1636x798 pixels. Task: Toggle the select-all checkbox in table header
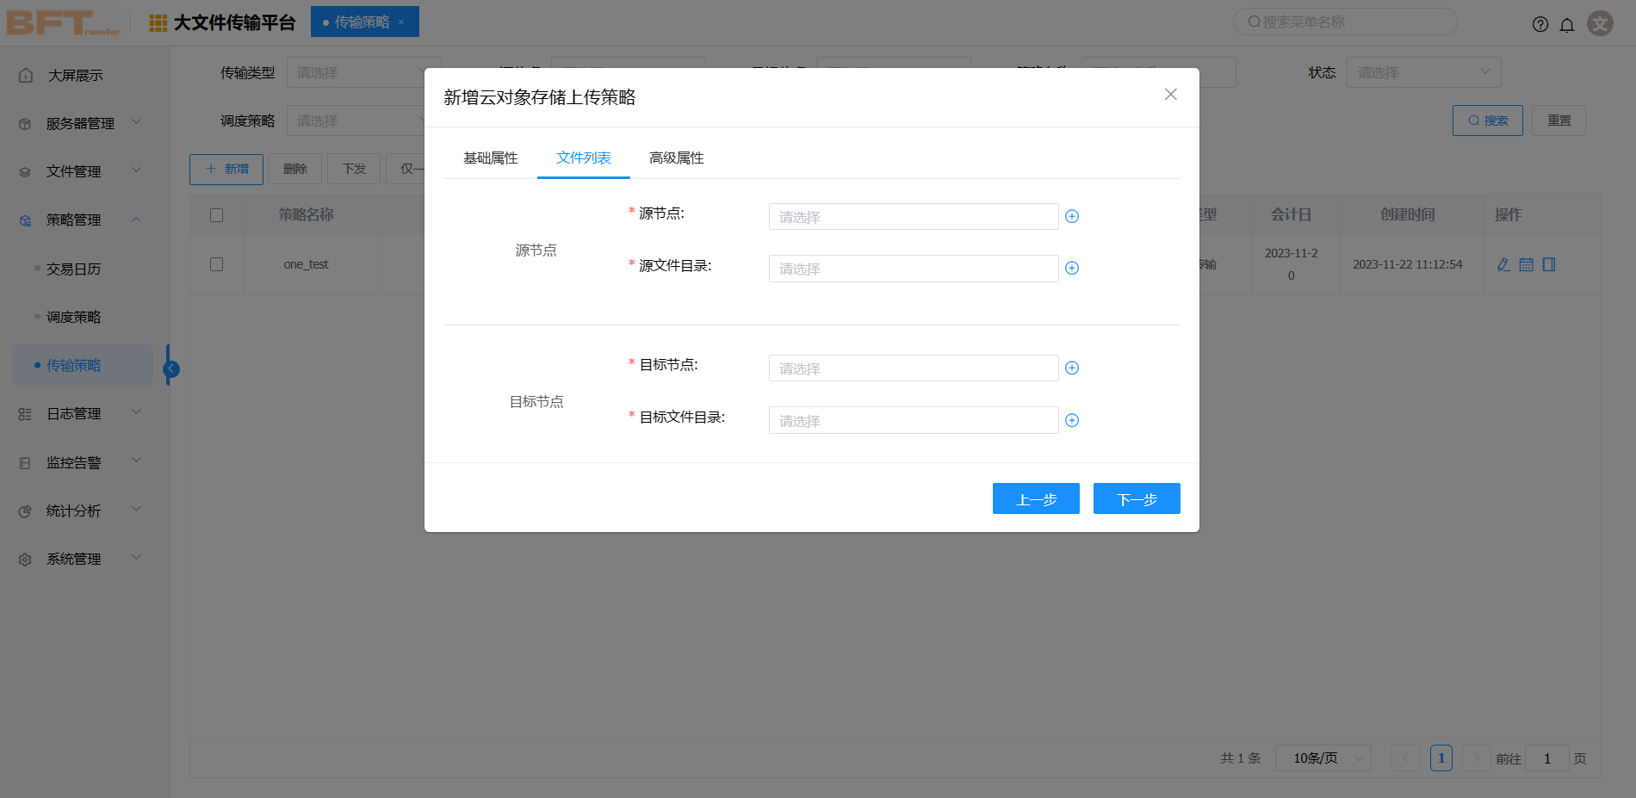217,215
